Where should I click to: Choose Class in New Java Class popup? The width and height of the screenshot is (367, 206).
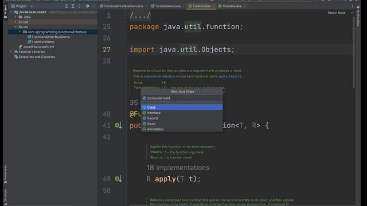pos(182,107)
